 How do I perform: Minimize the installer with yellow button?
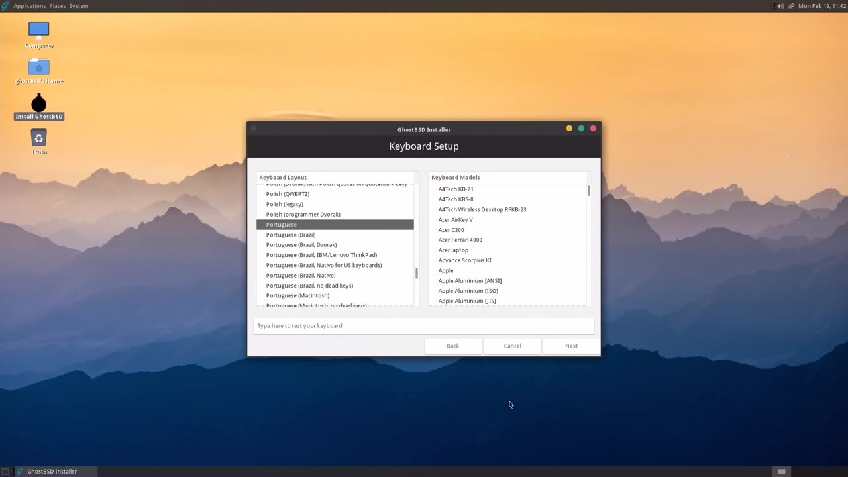pyautogui.click(x=569, y=129)
